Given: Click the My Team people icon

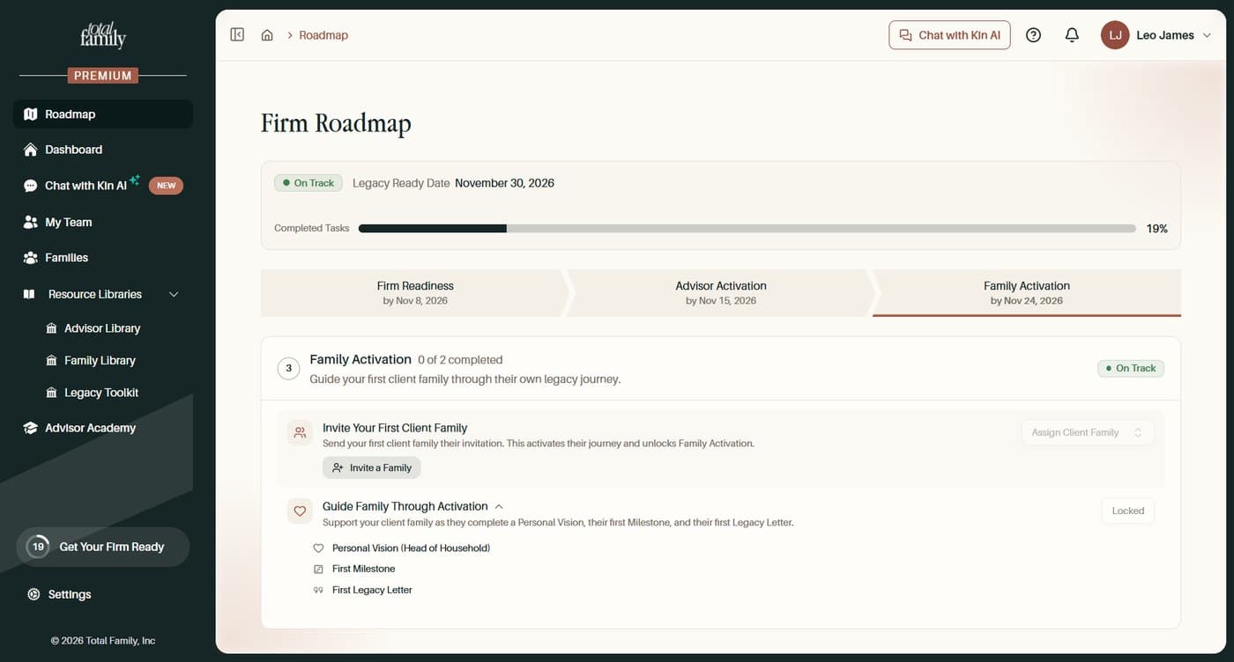Looking at the screenshot, I should coord(31,222).
